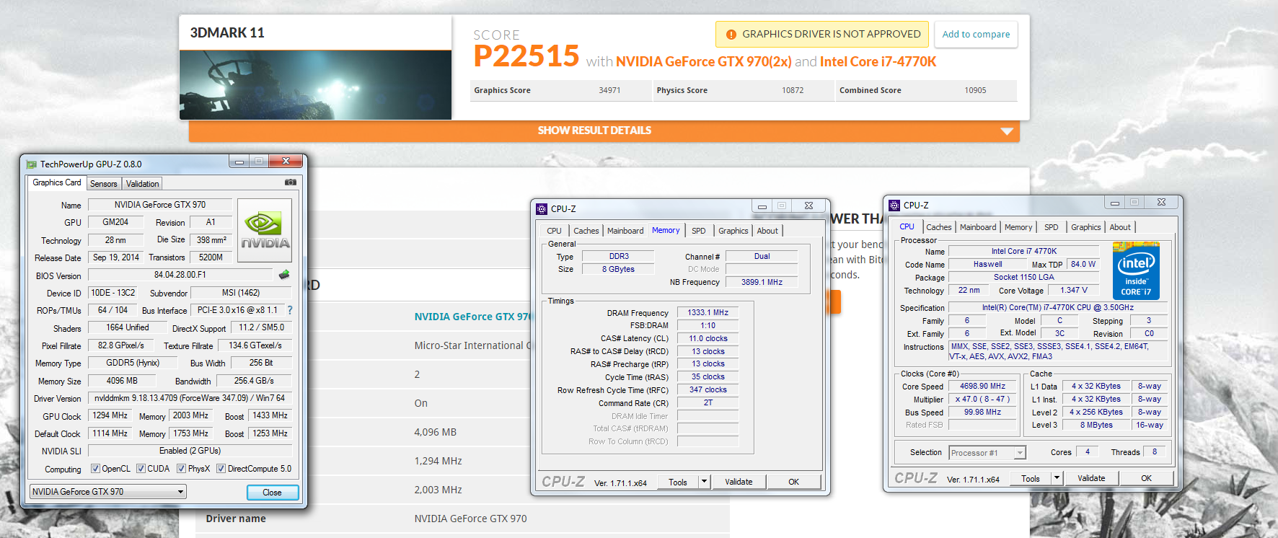Open the Caches tab in the Memory CPU-Z window
The image size is (1278, 538).
[x=586, y=231]
